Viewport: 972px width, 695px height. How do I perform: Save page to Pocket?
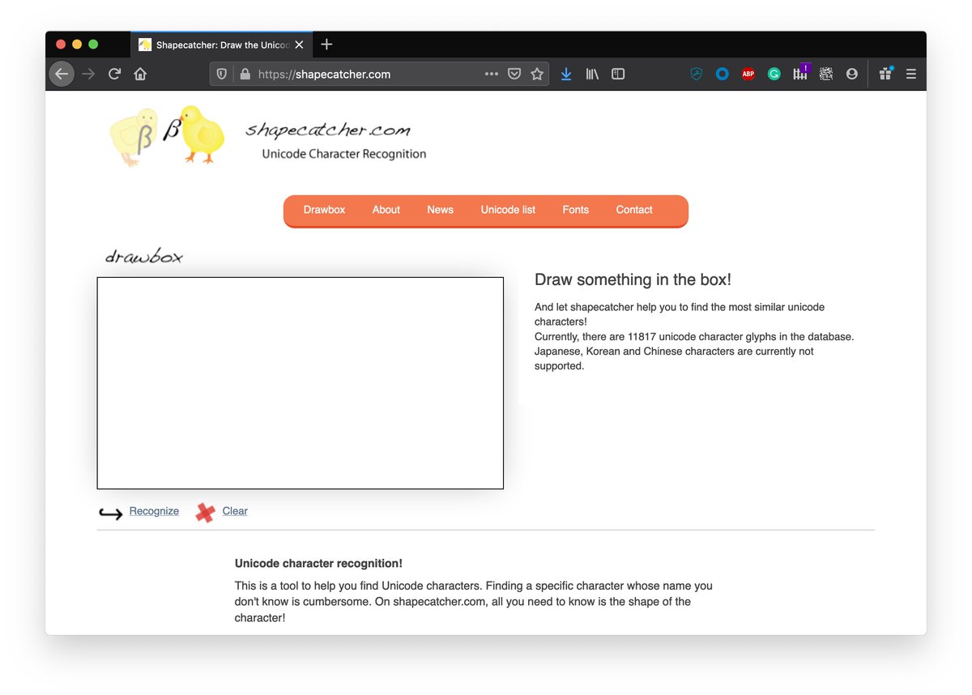click(x=514, y=74)
